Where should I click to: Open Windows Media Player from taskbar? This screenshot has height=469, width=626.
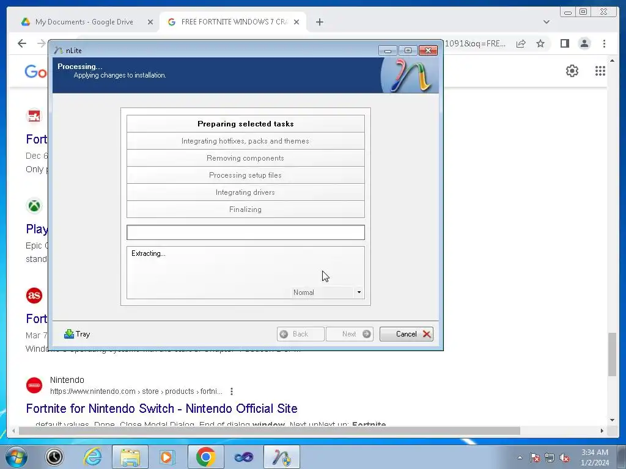[x=166, y=457]
